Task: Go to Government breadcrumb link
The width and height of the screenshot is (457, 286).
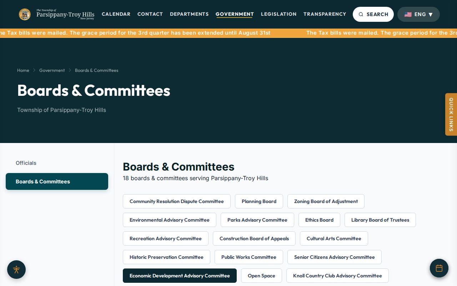Action: click(52, 70)
